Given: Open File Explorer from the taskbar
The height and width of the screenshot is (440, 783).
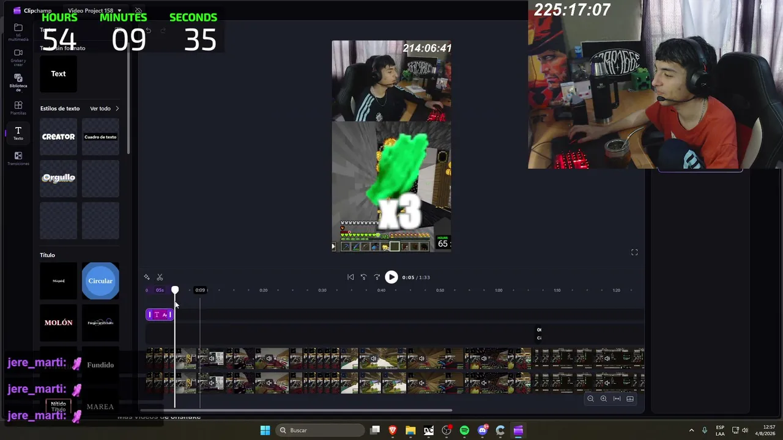Looking at the screenshot, I should coord(410,430).
